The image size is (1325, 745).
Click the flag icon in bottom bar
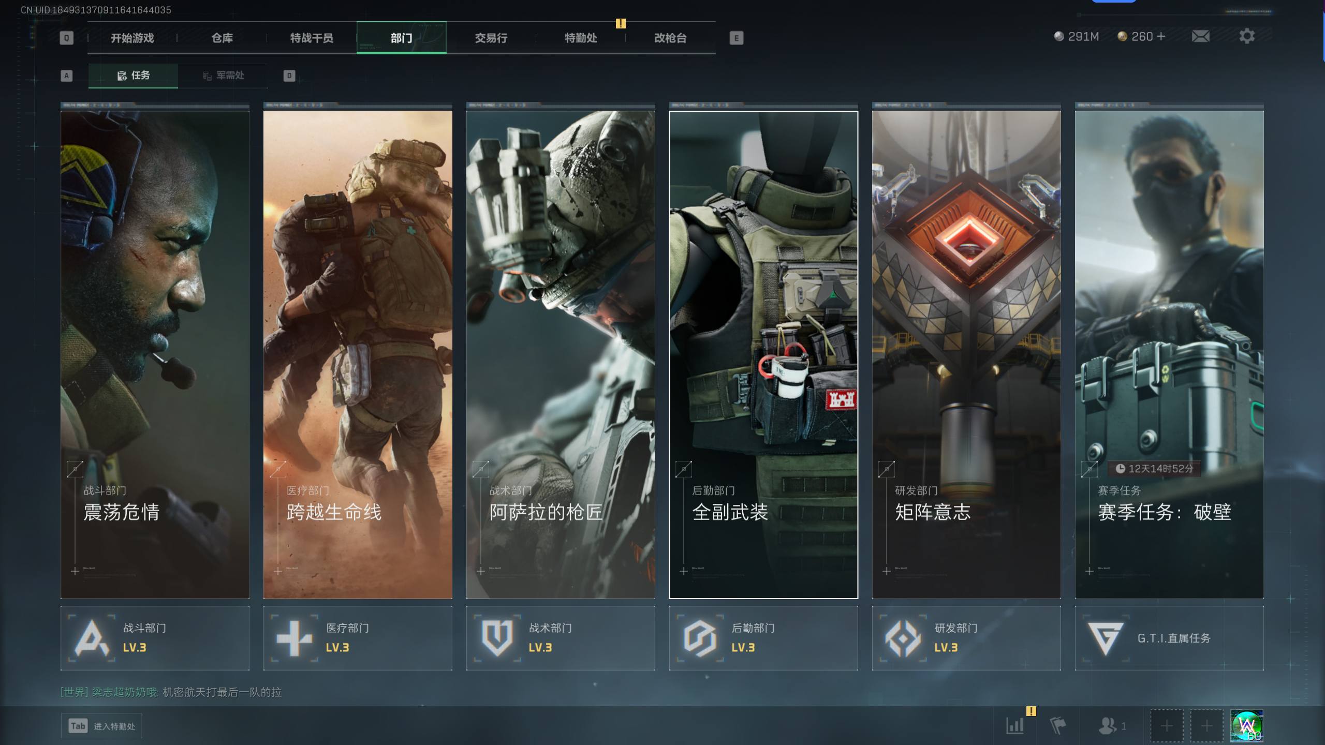click(1057, 725)
